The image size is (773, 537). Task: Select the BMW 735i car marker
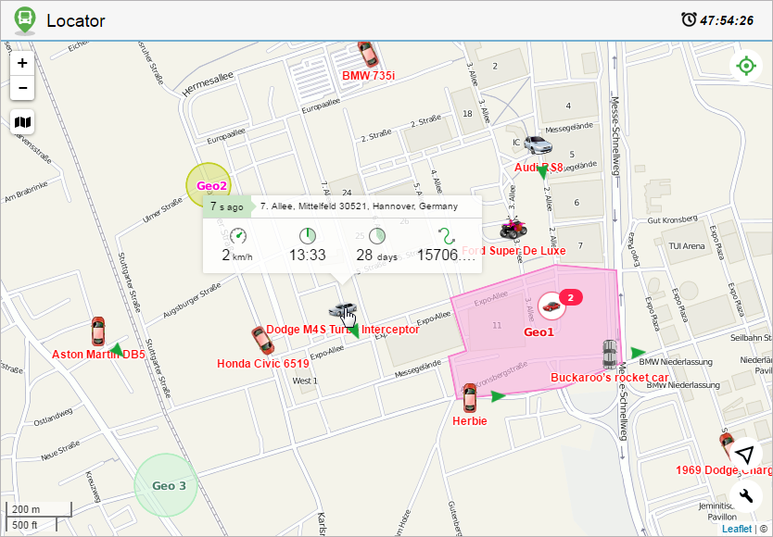(368, 55)
